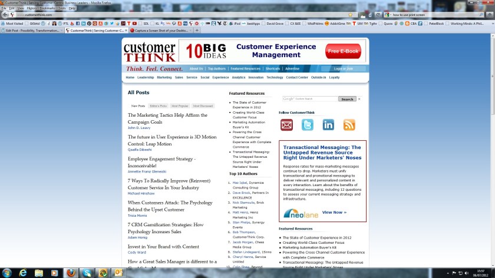Open the Login or Join link

[344, 69]
